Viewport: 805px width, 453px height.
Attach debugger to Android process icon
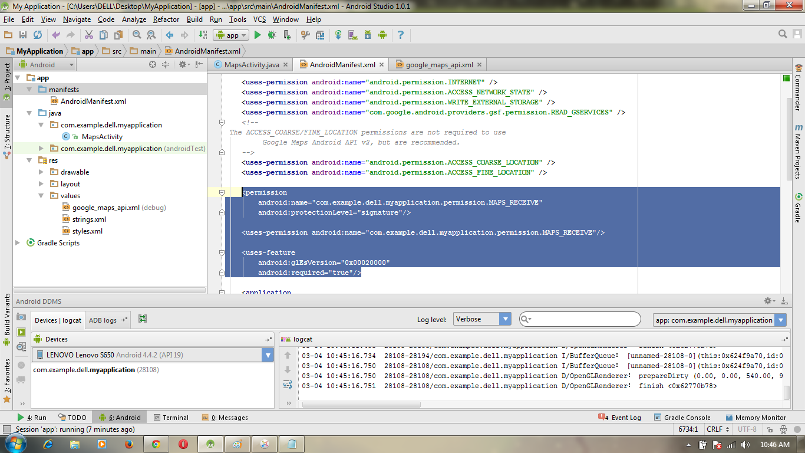(286, 35)
